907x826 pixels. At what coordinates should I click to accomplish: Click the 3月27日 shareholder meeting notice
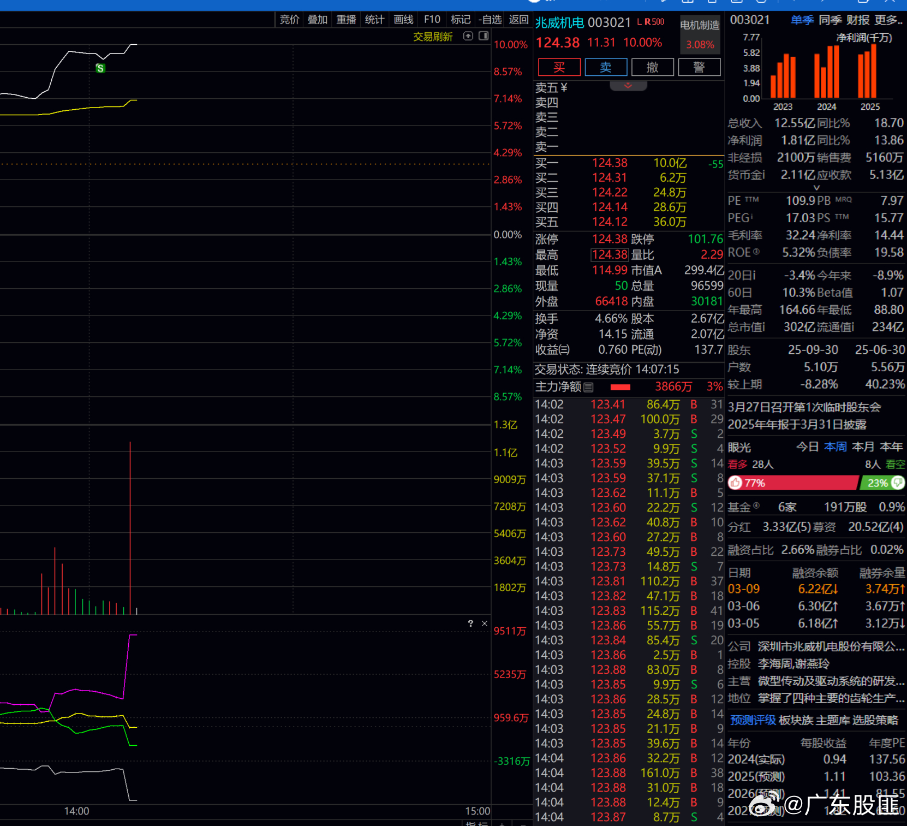(x=804, y=407)
